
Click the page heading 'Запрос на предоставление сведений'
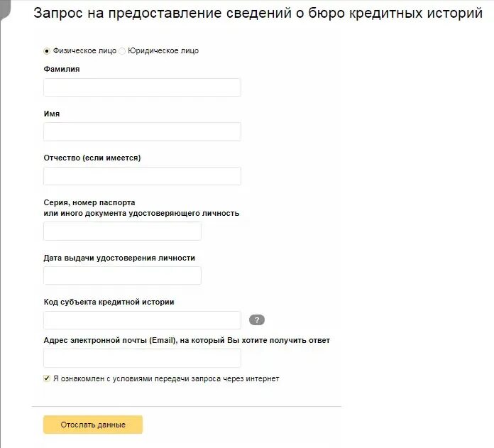[258, 14]
